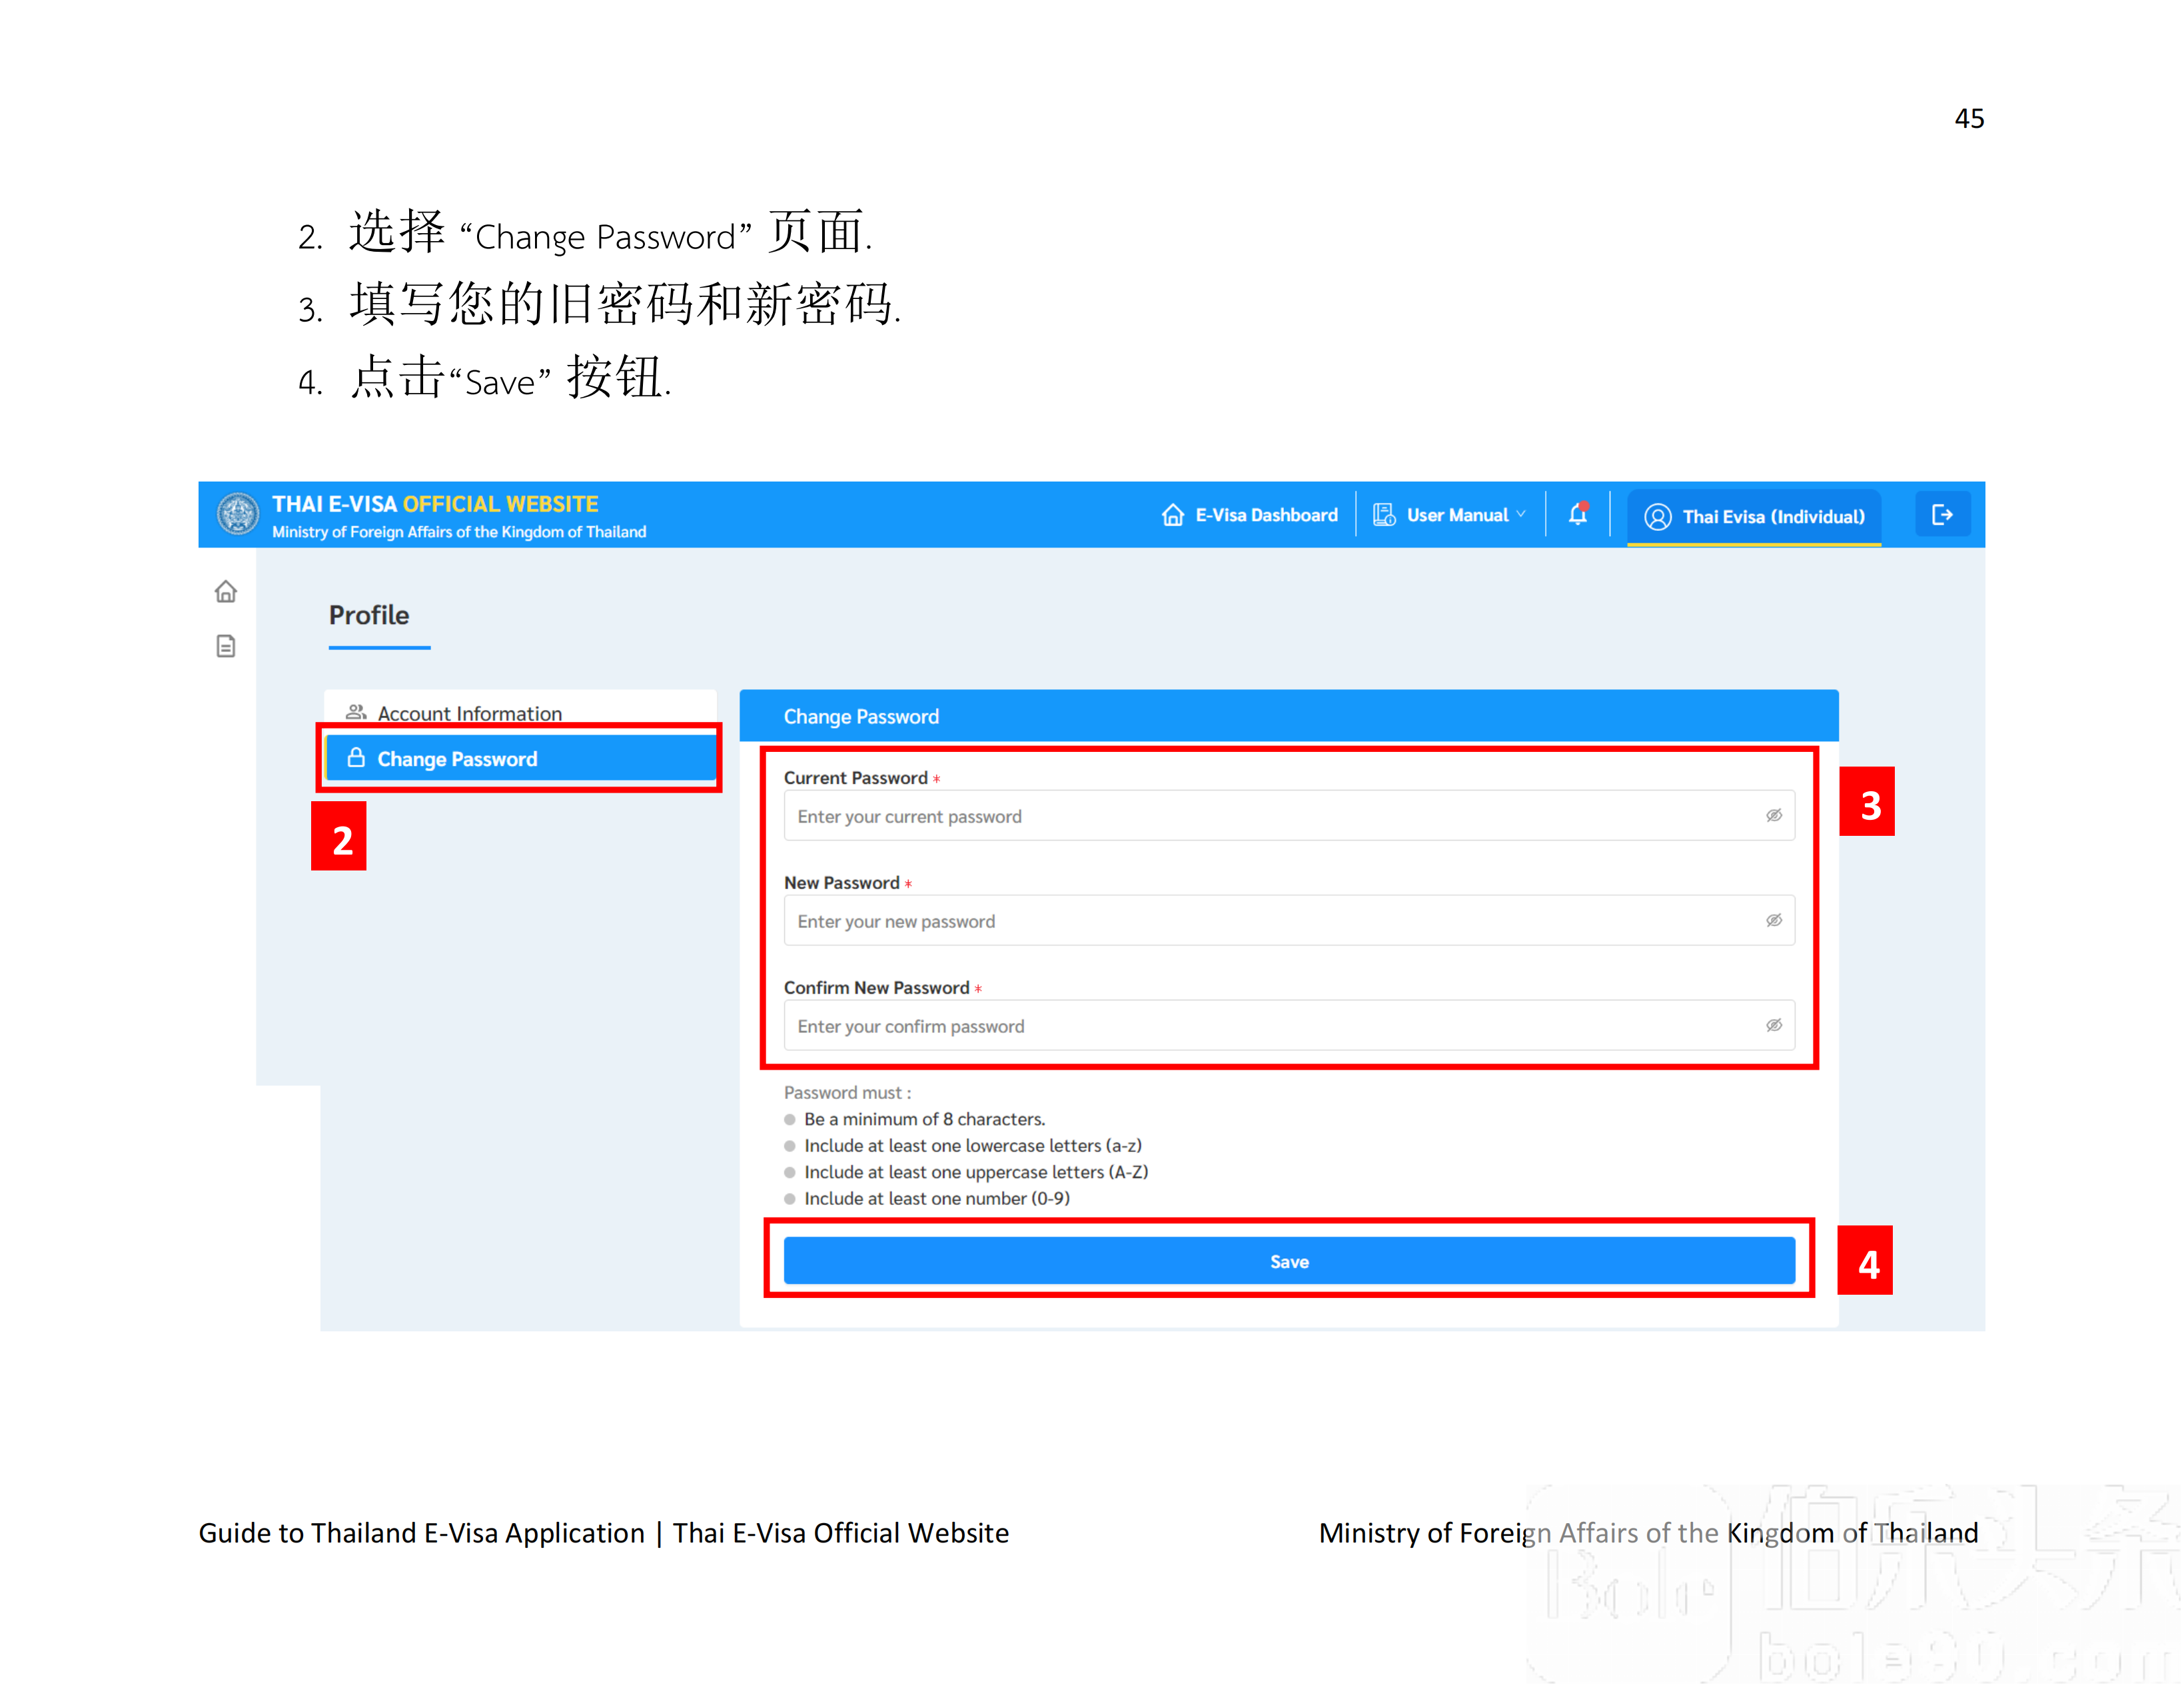
Task: Click the notification bell icon
Action: click(1577, 513)
